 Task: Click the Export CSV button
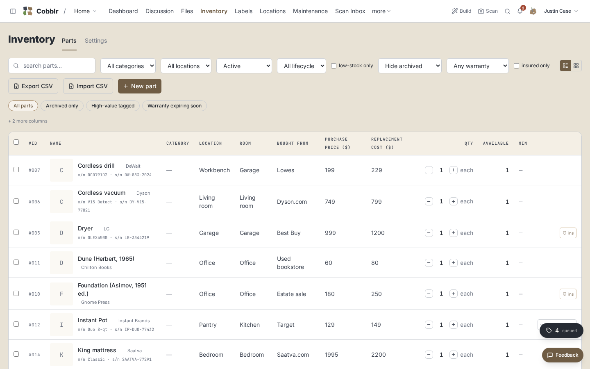(x=33, y=86)
